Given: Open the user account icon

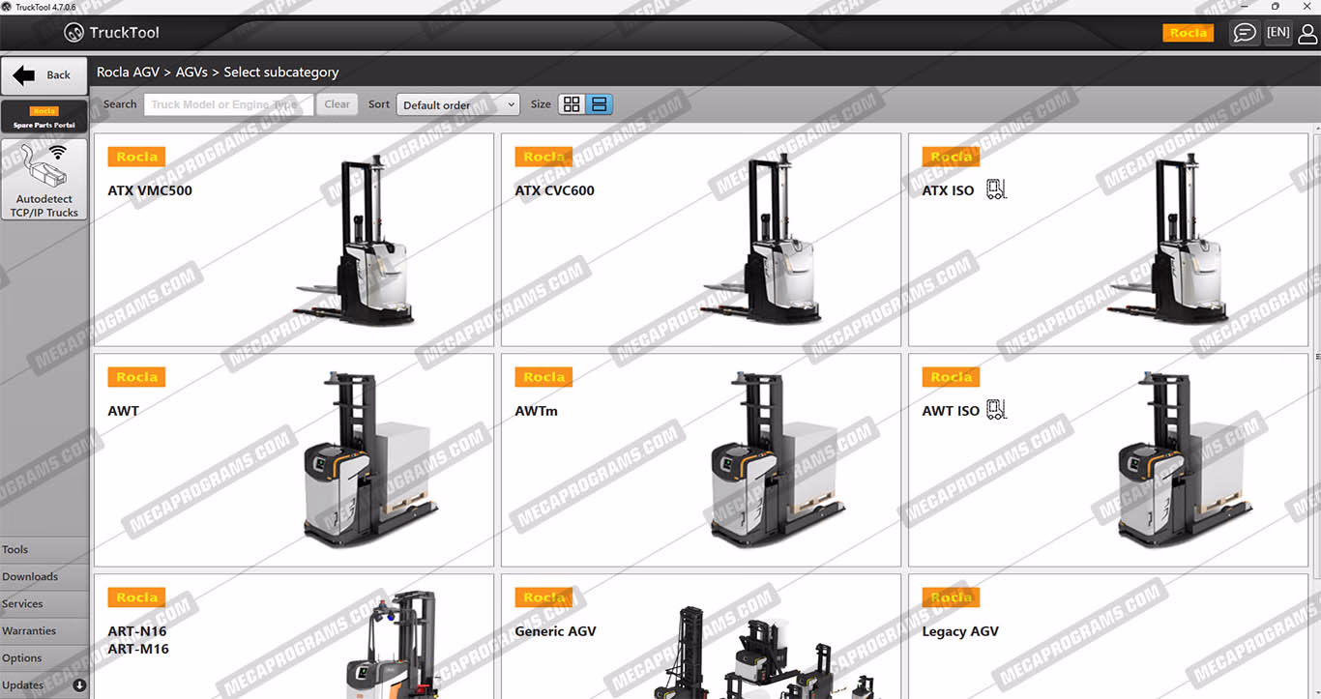Looking at the screenshot, I should 1307,34.
